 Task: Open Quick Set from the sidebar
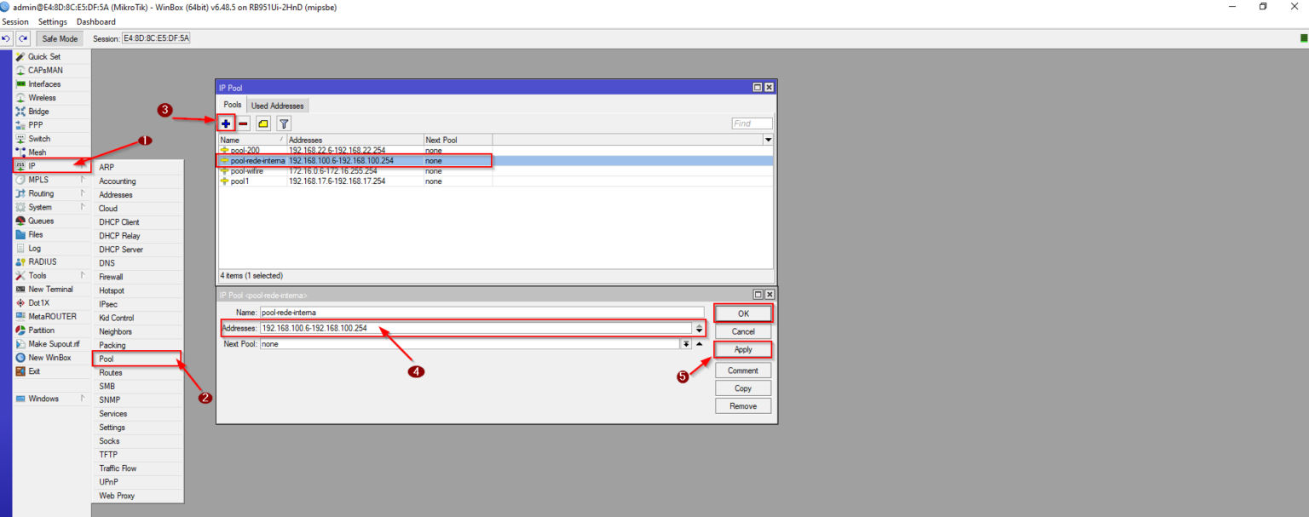[43, 56]
